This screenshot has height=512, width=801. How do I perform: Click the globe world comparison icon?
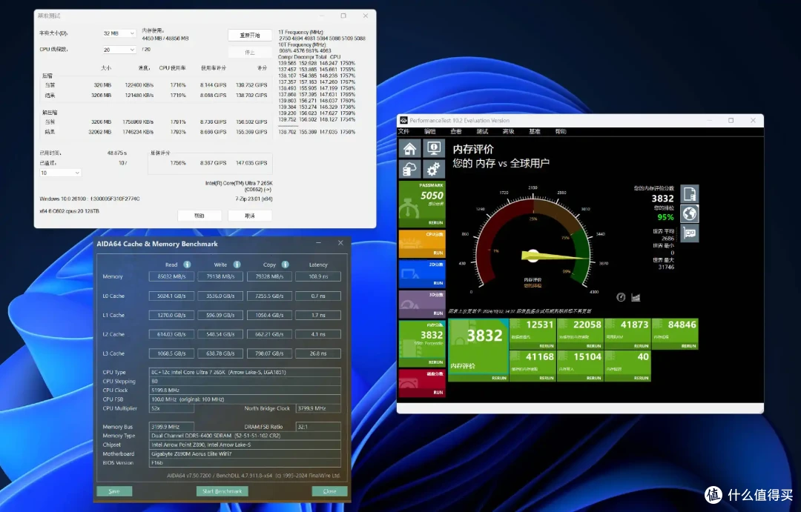coord(690,213)
